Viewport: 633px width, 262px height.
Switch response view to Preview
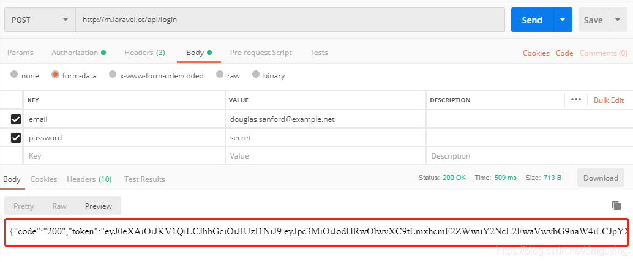[x=99, y=206]
